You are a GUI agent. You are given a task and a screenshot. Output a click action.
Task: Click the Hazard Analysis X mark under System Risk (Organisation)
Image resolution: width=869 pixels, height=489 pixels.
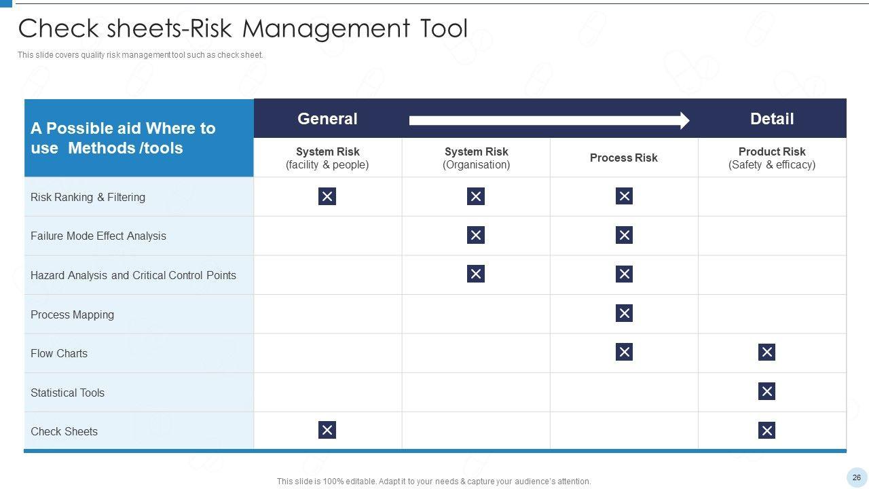[x=476, y=274]
